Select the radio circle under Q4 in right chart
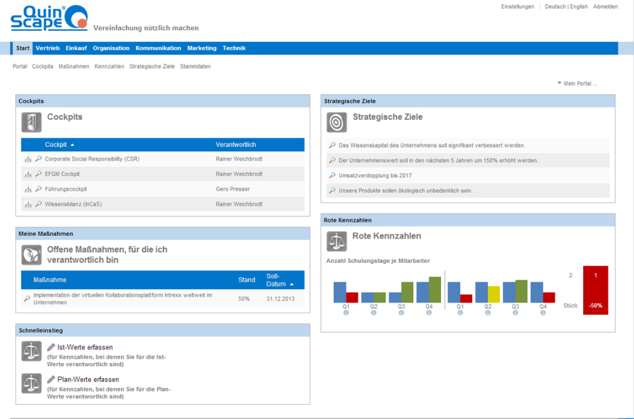This screenshot has width=634, height=419. tap(542, 312)
